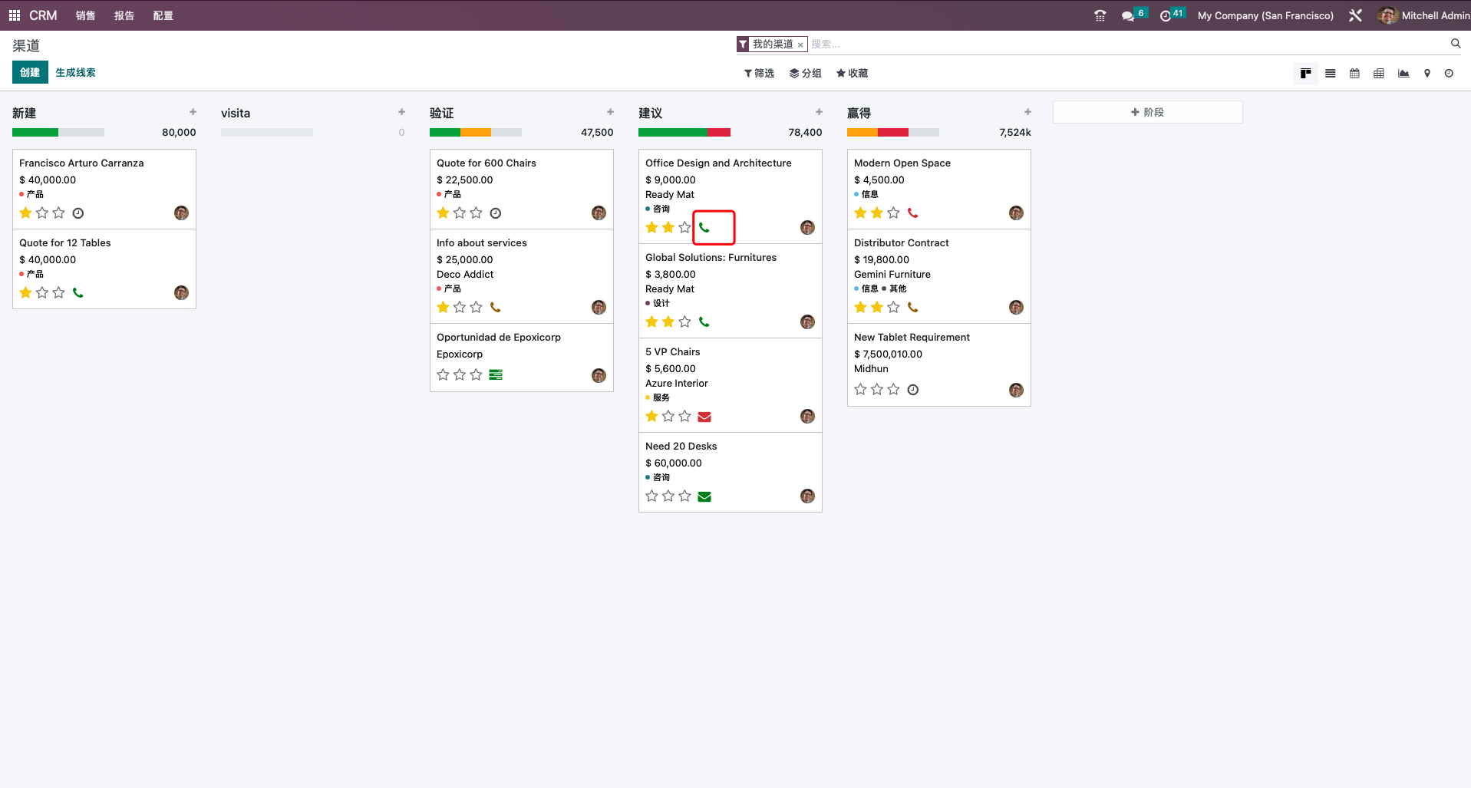Click the 生成线索 button
Image resolution: width=1471 pixels, height=788 pixels.
coord(75,73)
